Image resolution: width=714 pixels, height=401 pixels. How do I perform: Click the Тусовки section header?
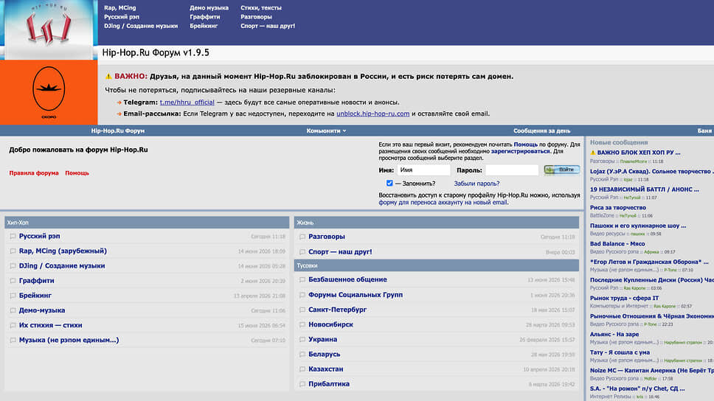(436, 265)
